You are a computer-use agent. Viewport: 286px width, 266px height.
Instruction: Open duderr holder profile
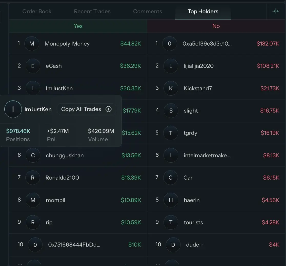coord(195,245)
